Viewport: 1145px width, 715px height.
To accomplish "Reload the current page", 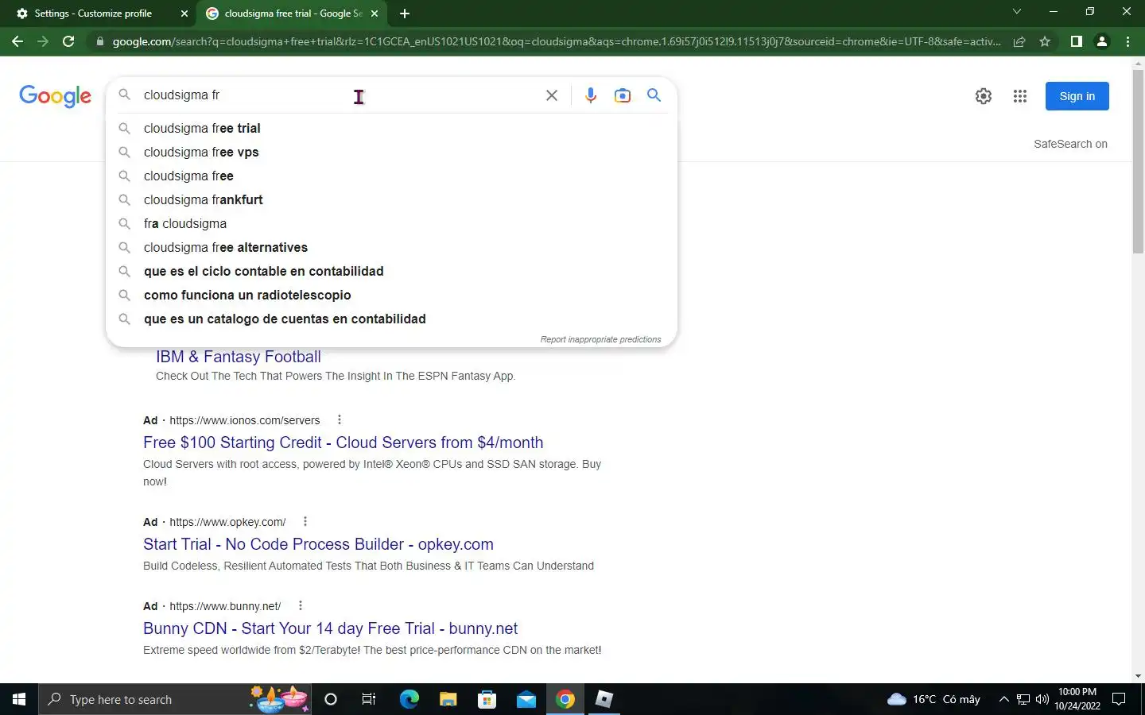I will point(68,41).
